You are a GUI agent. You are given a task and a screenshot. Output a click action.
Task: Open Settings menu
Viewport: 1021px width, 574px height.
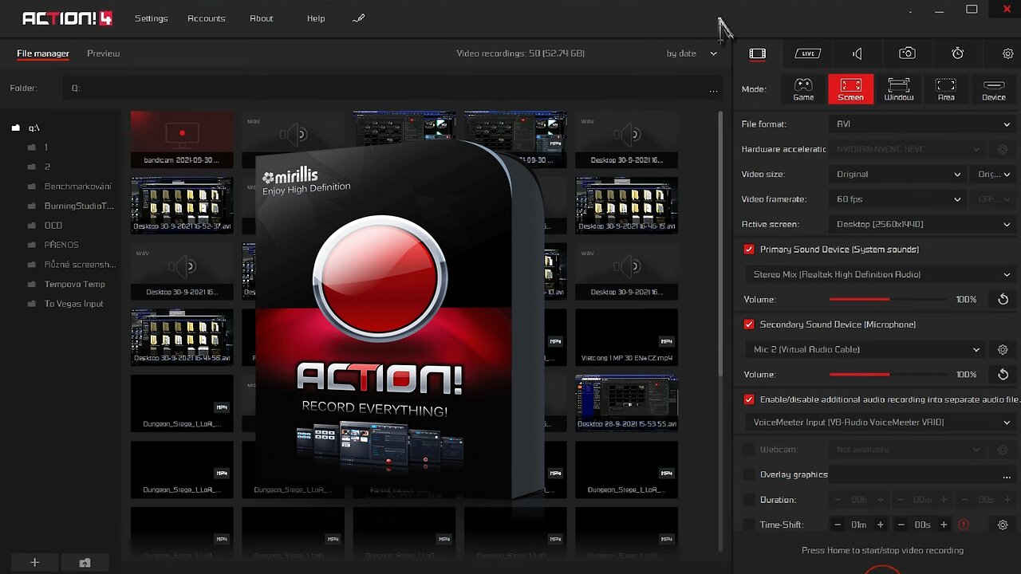151,18
